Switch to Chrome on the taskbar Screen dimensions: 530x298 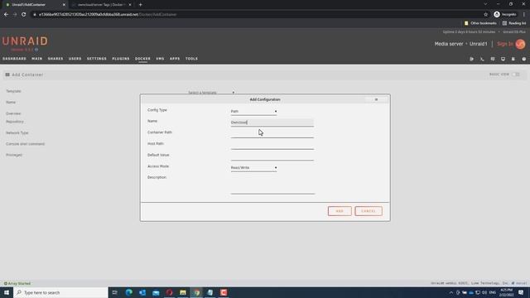click(196, 292)
